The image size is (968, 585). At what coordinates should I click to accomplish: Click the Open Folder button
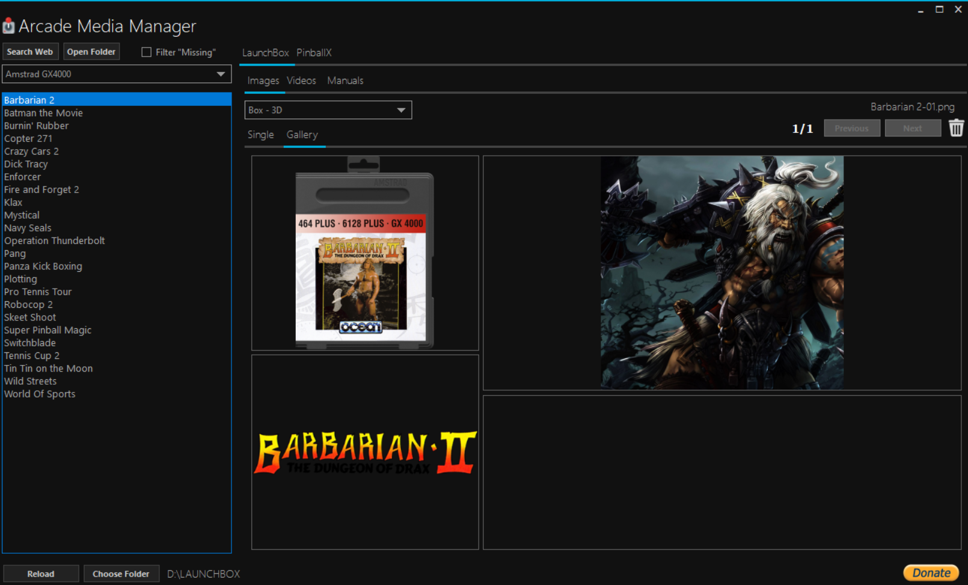(91, 52)
